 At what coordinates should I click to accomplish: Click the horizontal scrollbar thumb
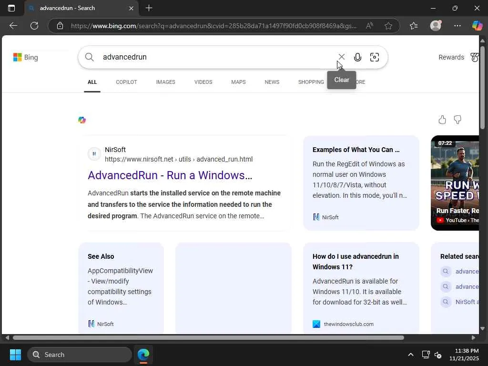click(208, 338)
